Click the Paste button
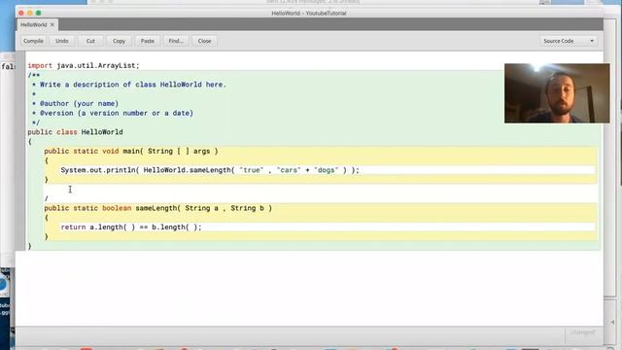This screenshot has height=350, width=622. pyautogui.click(x=148, y=41)
